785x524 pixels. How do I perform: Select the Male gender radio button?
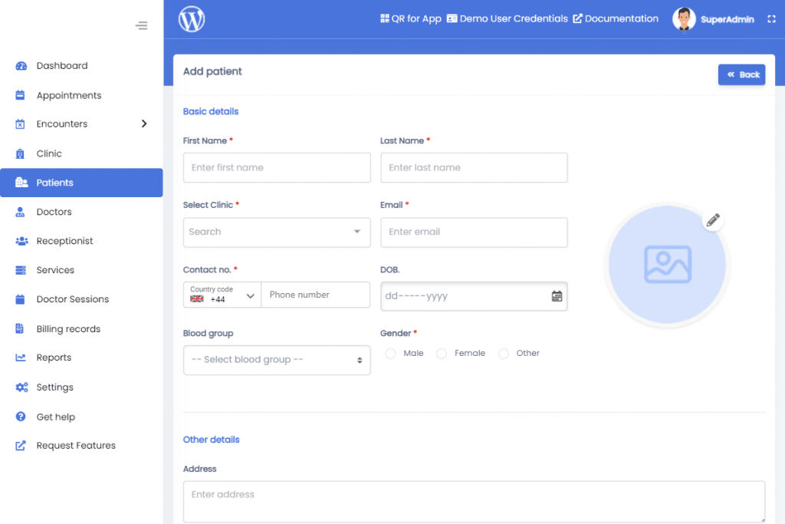390,354
